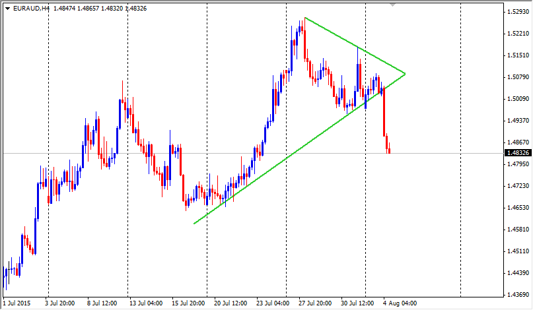
Task: Click the 1.46530 price scale label
Action: point(518,208)
